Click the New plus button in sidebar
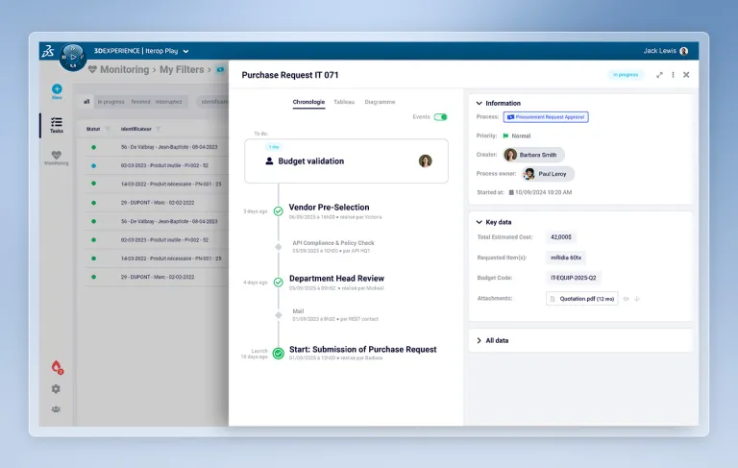This screenshot has width=738, height=468. 57,89
